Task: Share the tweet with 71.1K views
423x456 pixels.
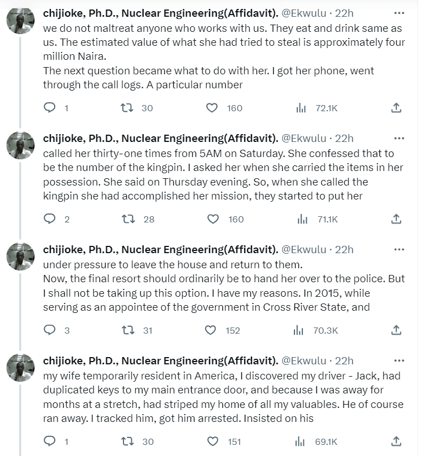Action: point(396,219)
